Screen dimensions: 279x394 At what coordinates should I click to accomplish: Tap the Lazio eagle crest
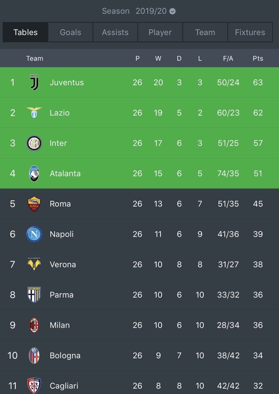click(x=34, y=112)
